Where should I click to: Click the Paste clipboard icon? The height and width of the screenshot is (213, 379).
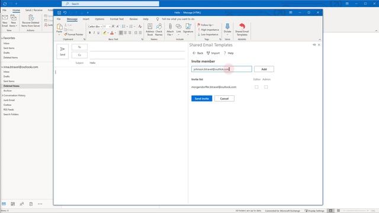(59, 27)
